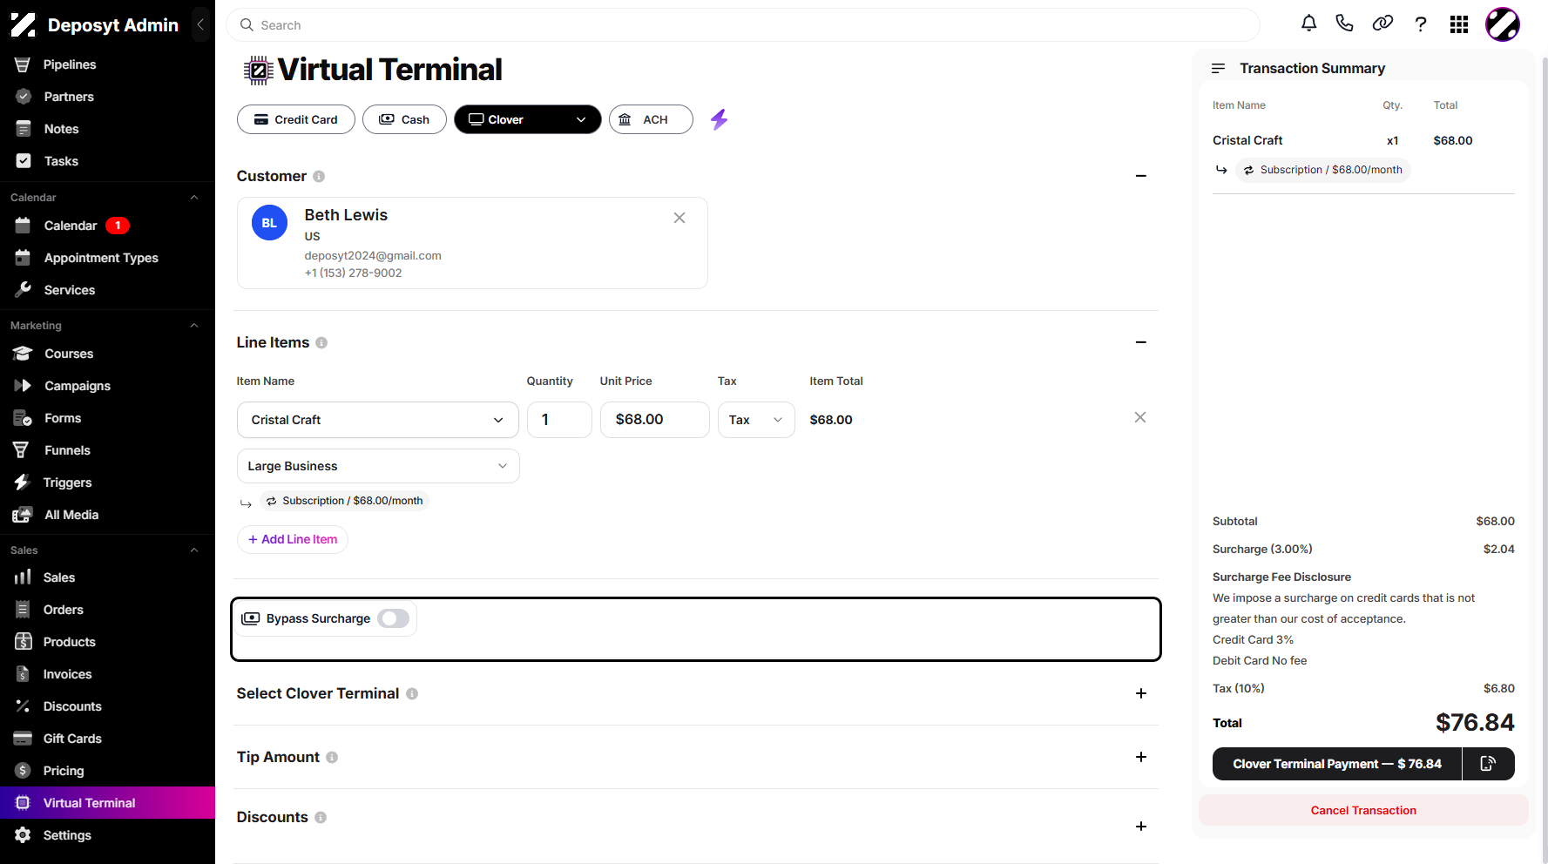Open help question mark icon

1421,24
